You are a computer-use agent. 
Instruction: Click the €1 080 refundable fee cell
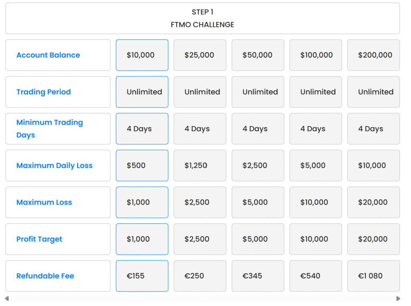click(373, 276)
